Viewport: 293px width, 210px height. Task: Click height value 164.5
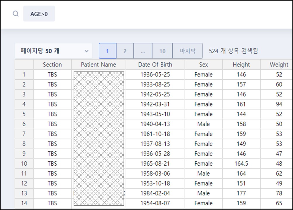coord(241,164)
